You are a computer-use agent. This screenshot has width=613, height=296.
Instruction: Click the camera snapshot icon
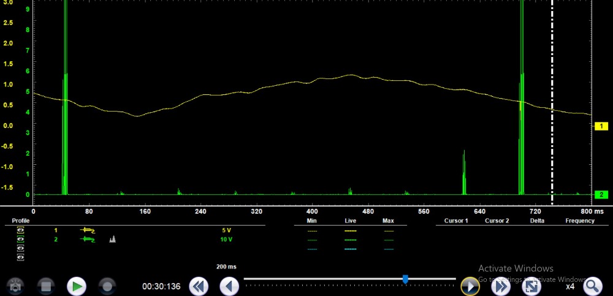[x=15, y=286]
